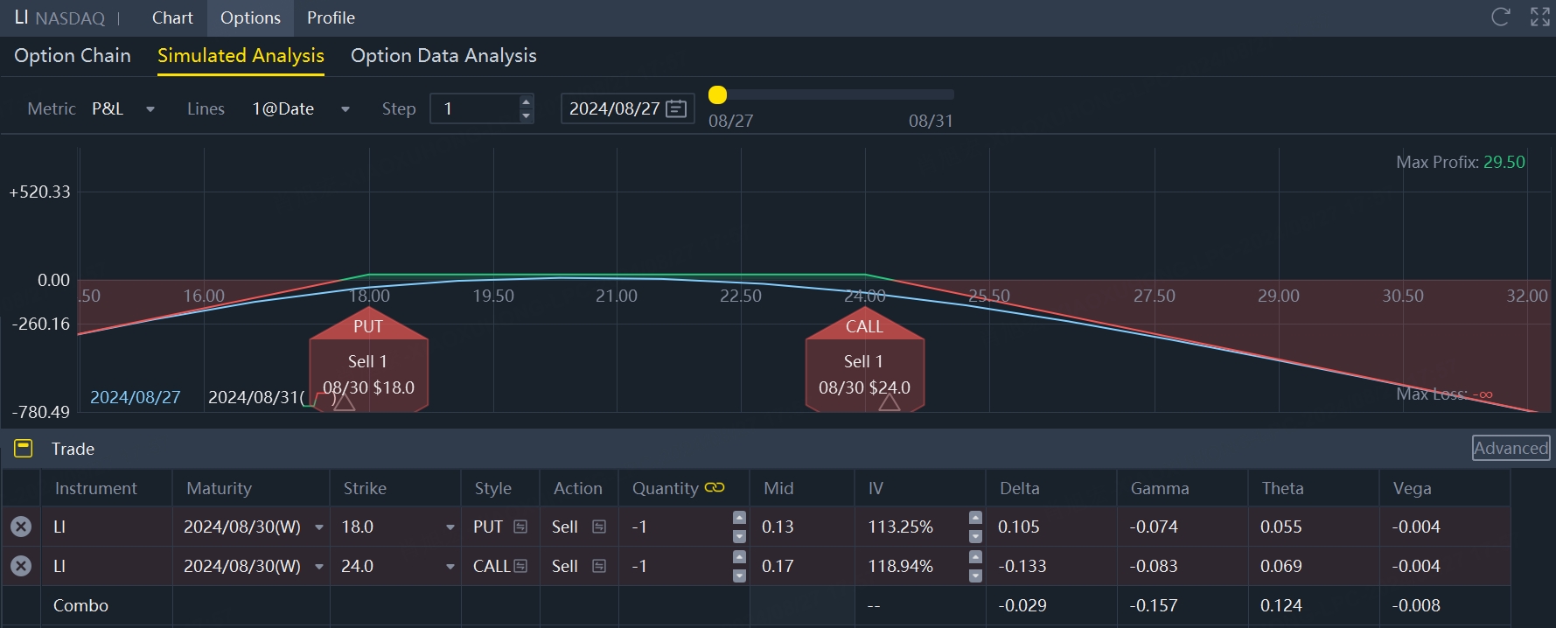
Task: Decrease quantity for the CALL row
Action: [x=739, y=576]
